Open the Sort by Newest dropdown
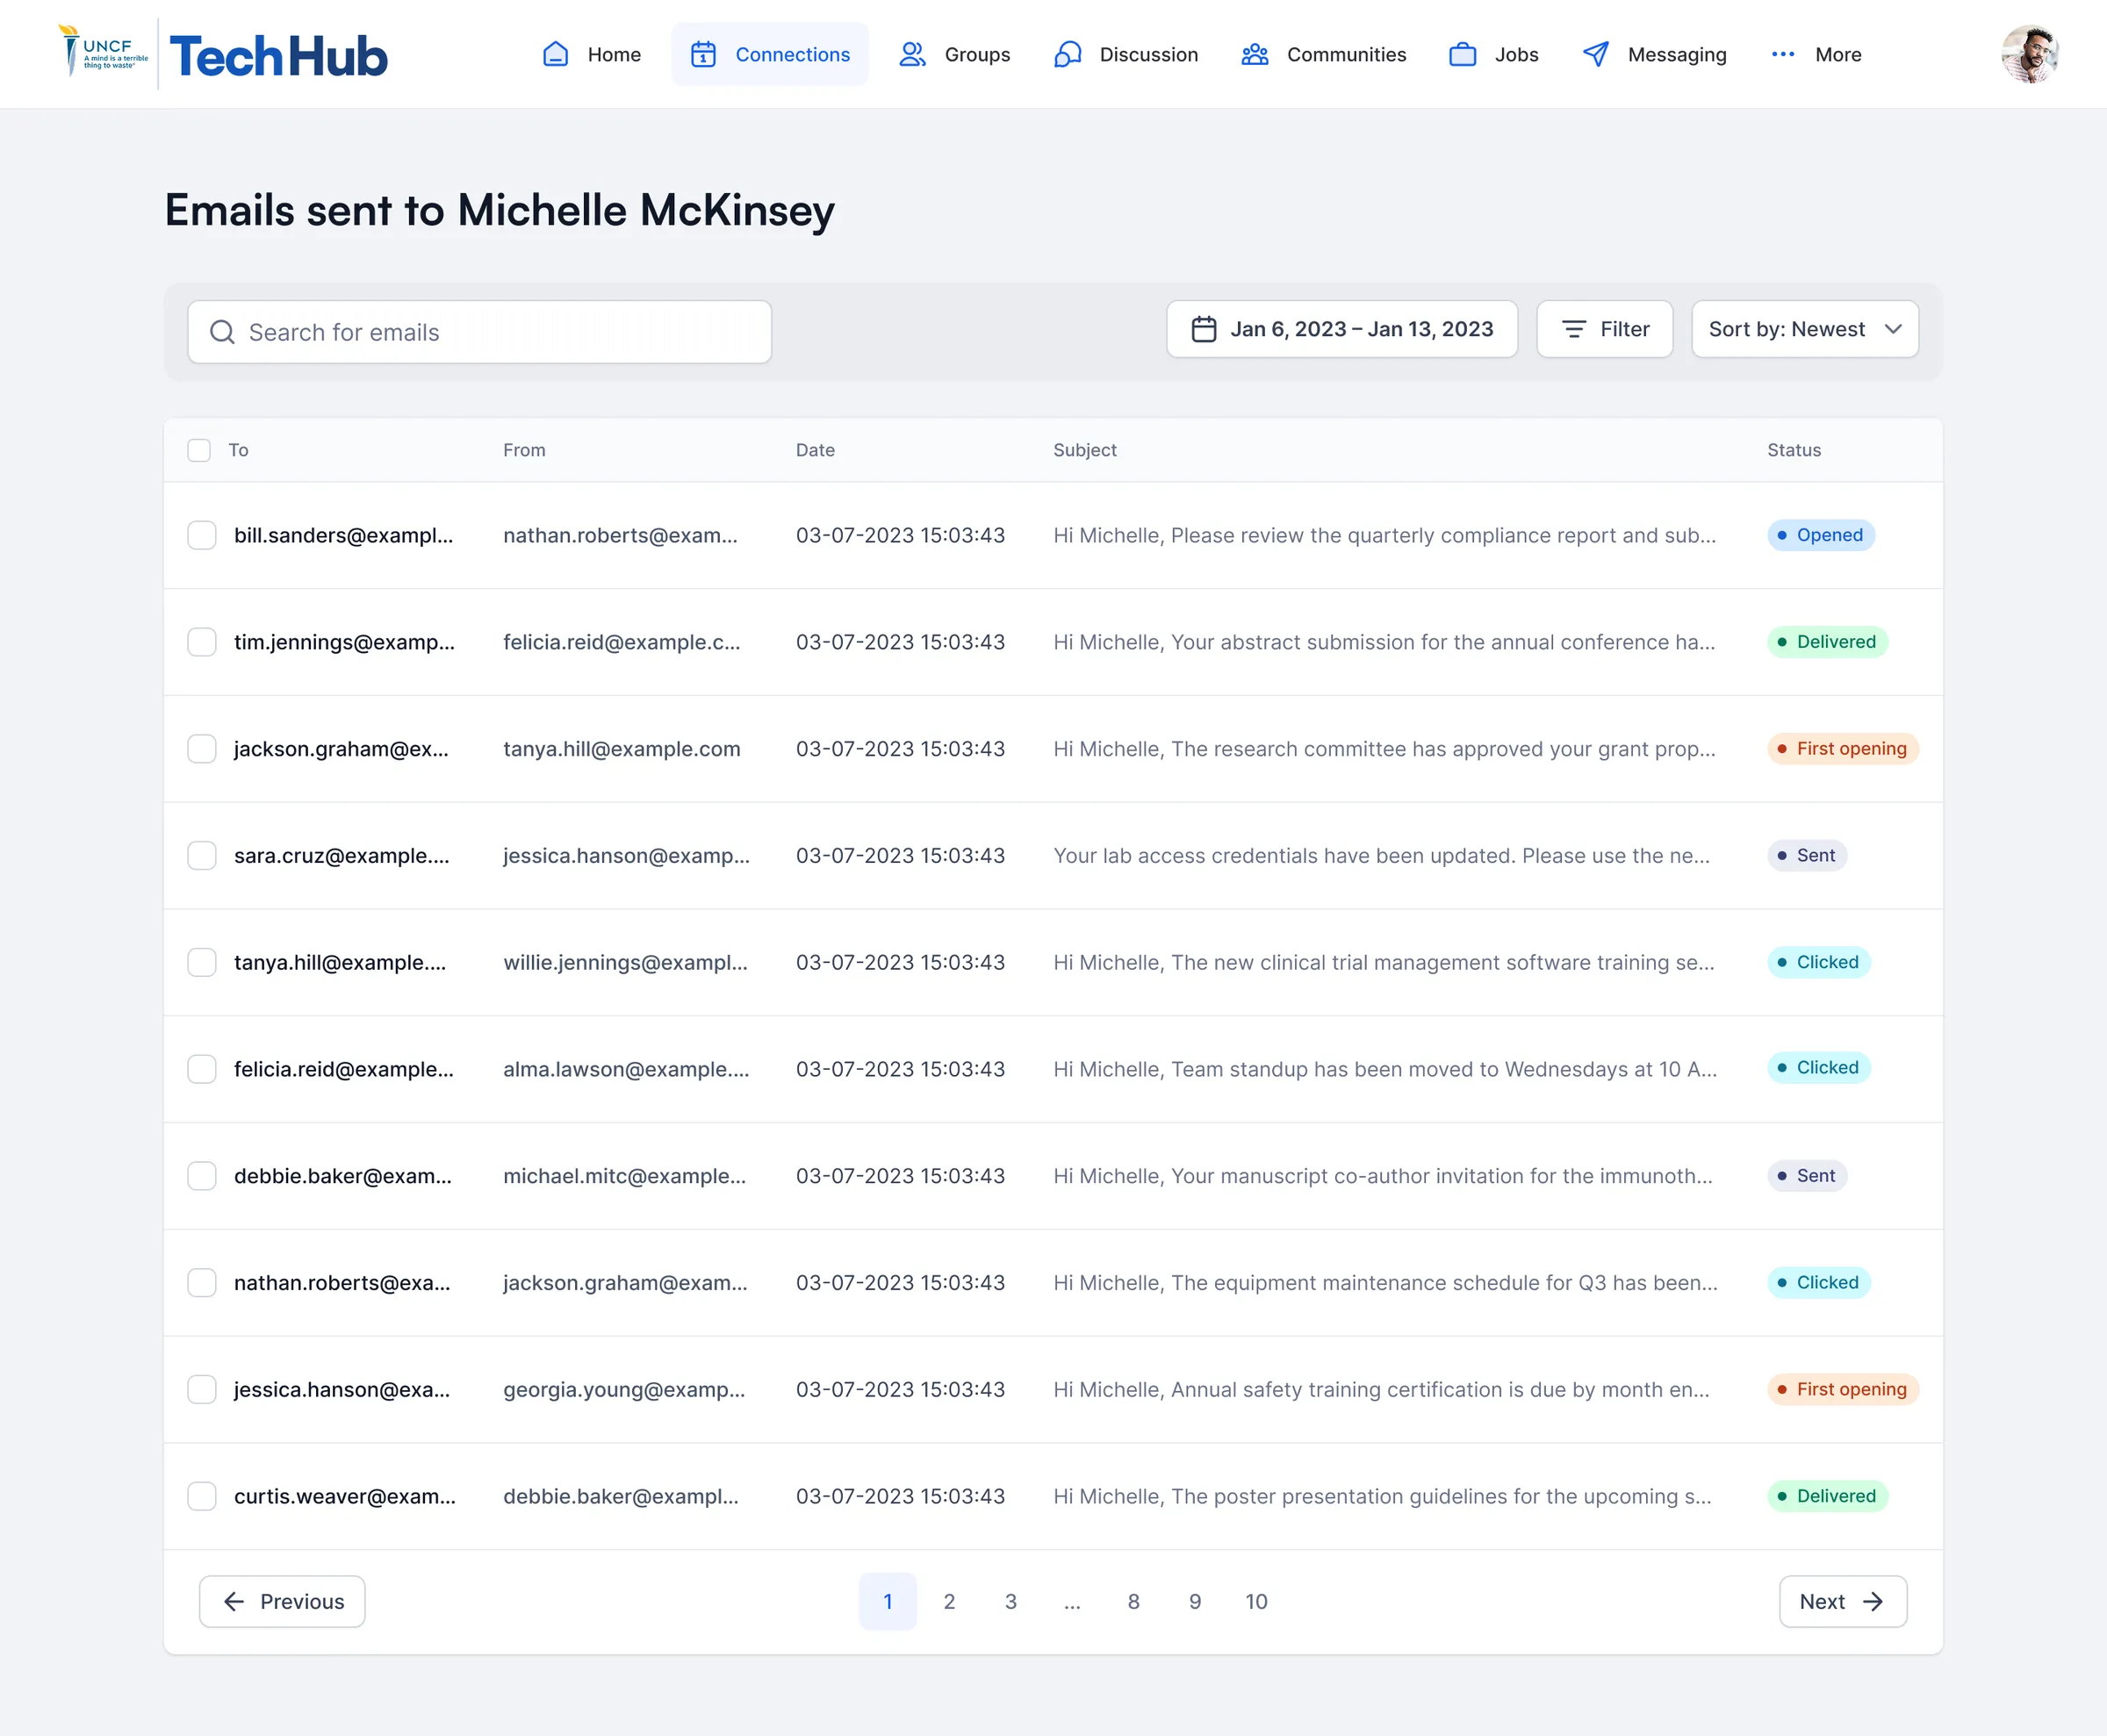Screen dimensions: 2107x1736 1805,329
